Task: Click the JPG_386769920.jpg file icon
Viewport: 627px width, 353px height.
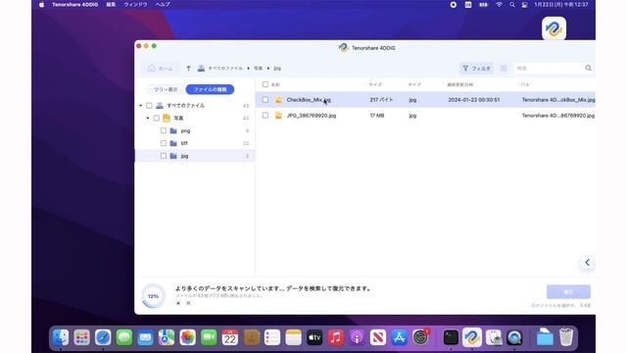Action: click(x=278, y=116)
